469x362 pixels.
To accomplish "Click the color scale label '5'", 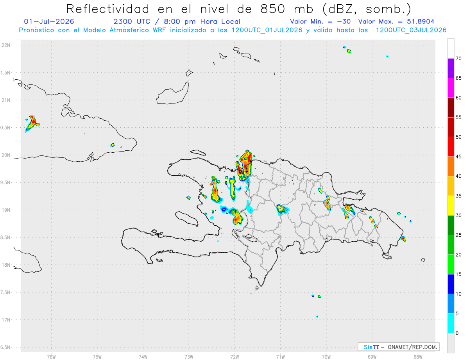I will point(457,314).
